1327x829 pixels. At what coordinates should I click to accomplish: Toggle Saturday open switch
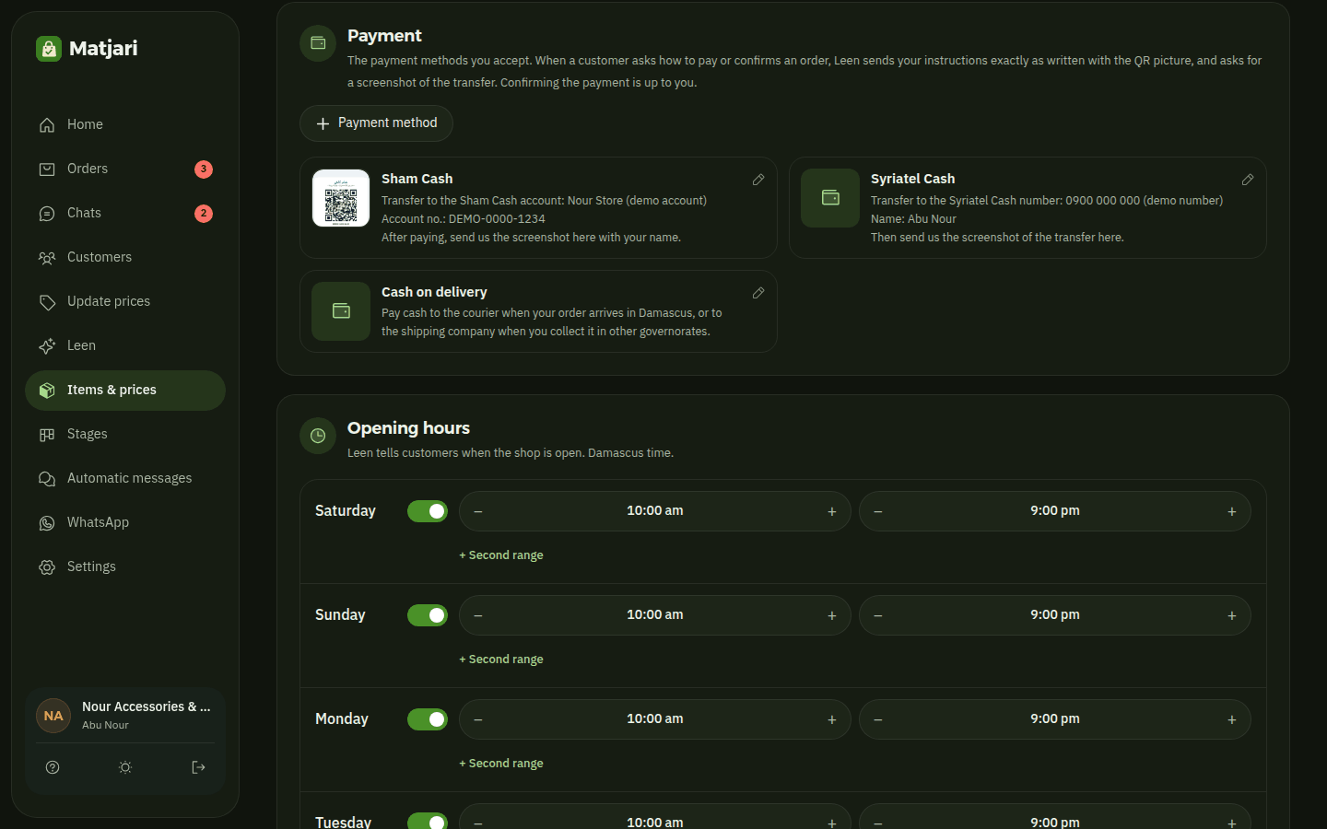pyautogui.click(x=428, y=511)
